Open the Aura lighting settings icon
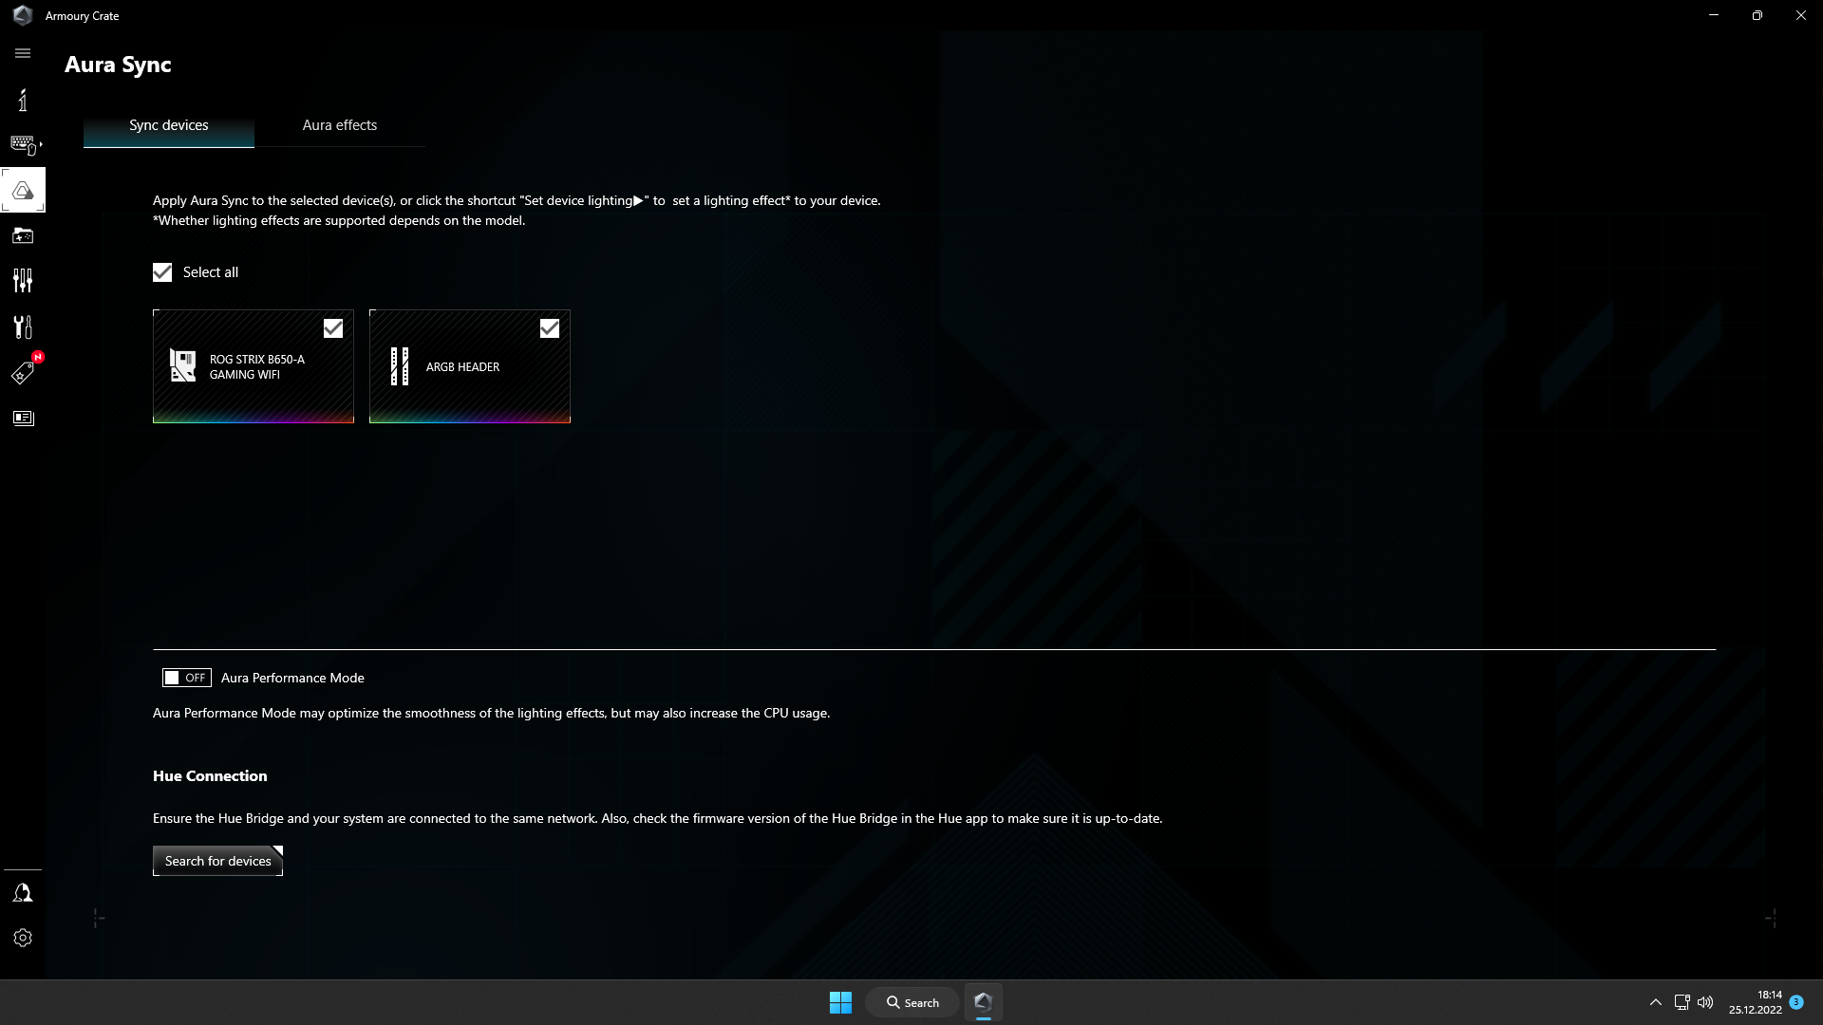 (23, 190)
